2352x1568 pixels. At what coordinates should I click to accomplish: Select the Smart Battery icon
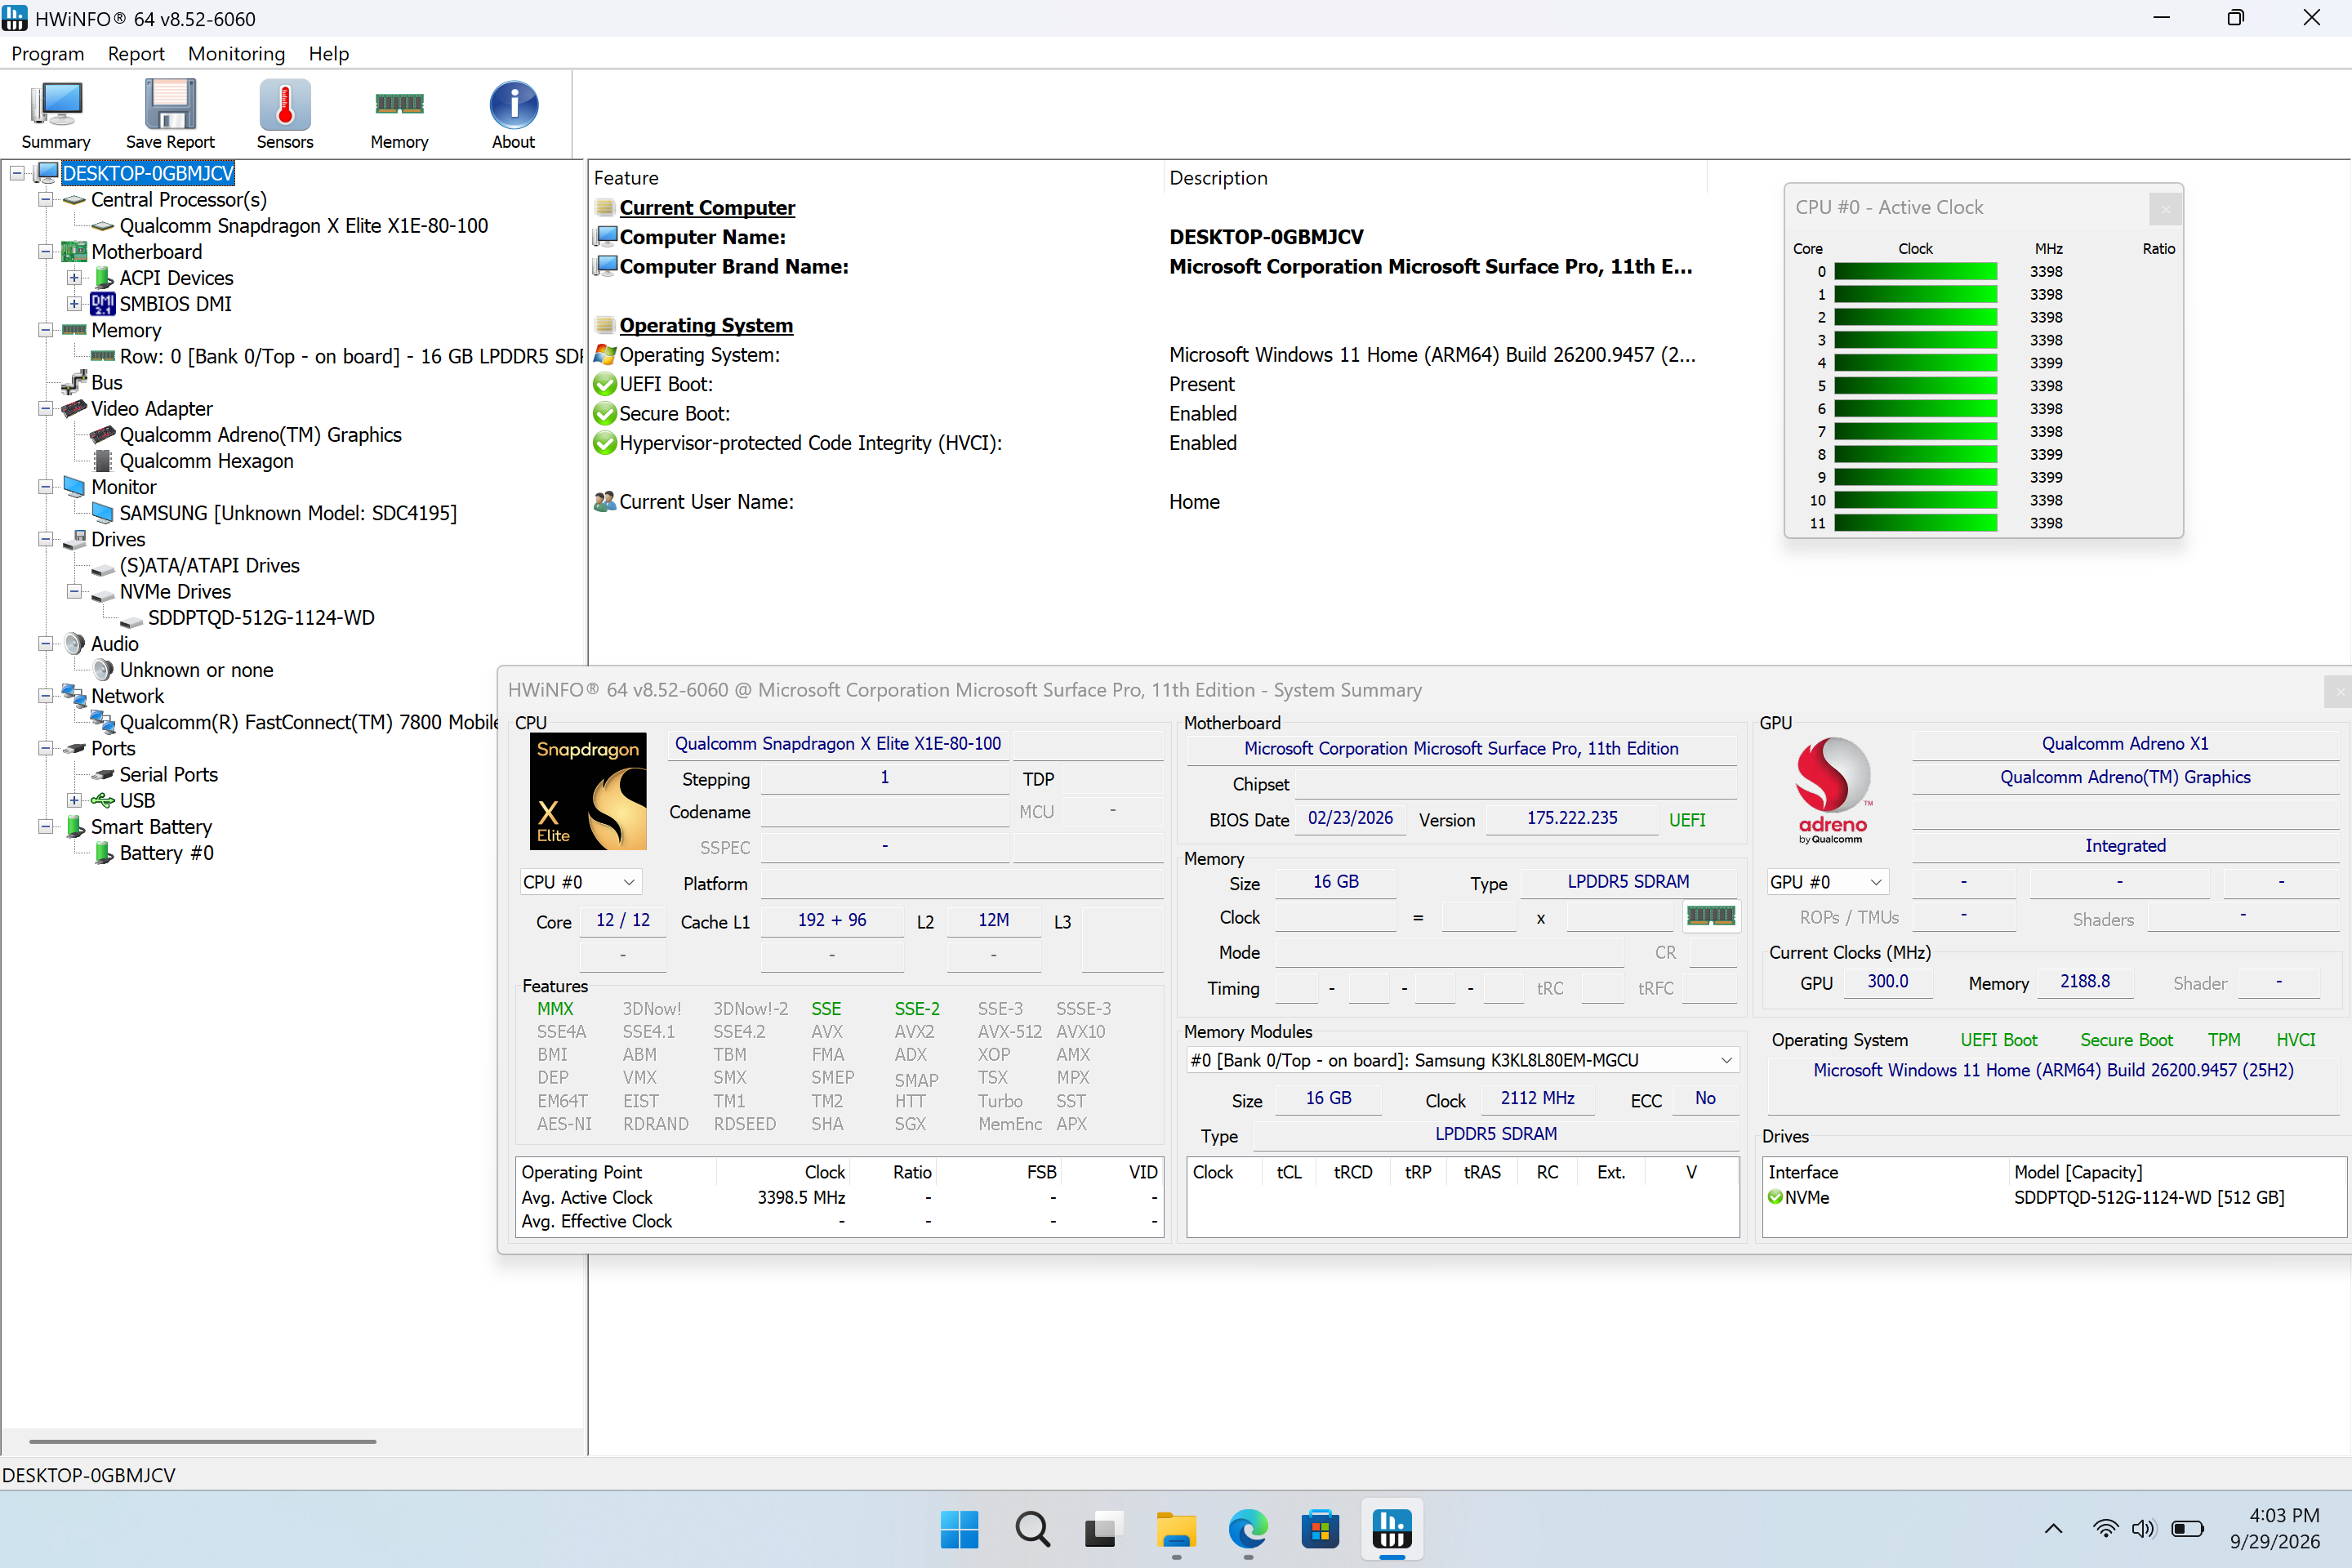75,827
